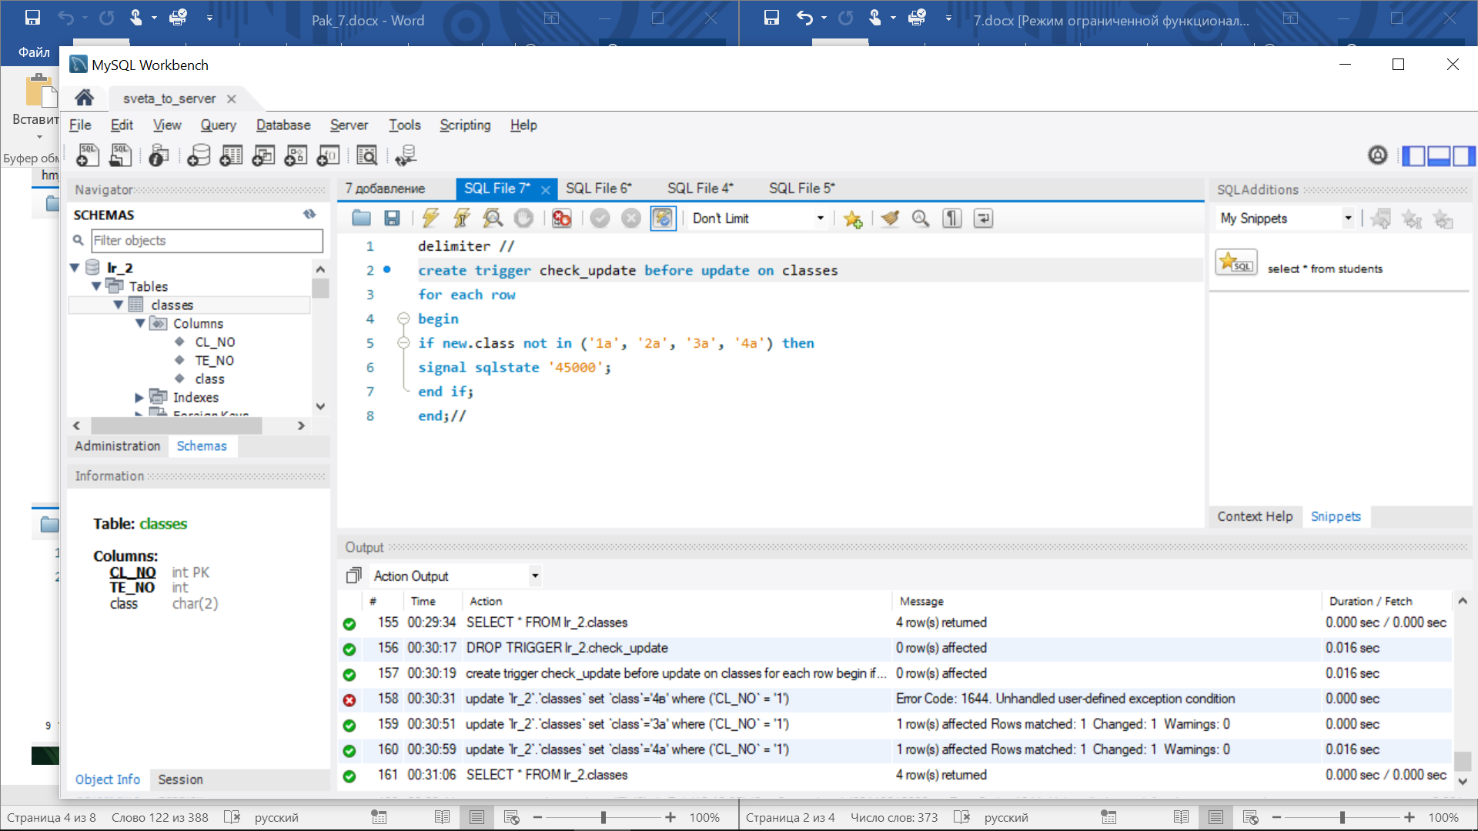Create a new stored procedure icon
This screenshot has width=1478, height=831.
(296, 155)
